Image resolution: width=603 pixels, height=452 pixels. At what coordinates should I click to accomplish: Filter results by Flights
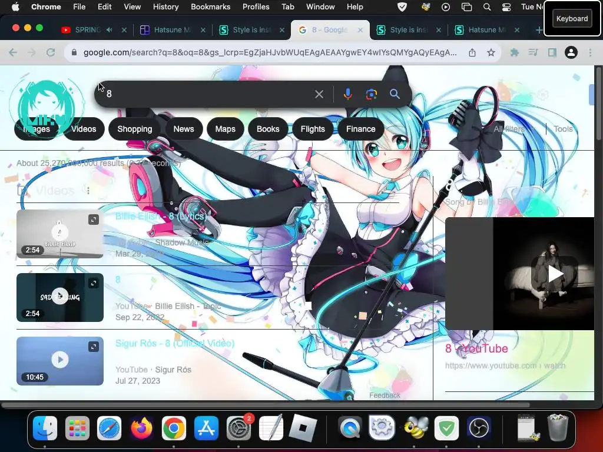pos(313,129)
